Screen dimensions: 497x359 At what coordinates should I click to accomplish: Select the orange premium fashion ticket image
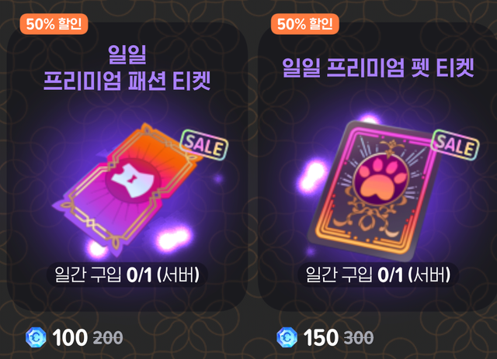pyautogui.click(x=127, y=190)
